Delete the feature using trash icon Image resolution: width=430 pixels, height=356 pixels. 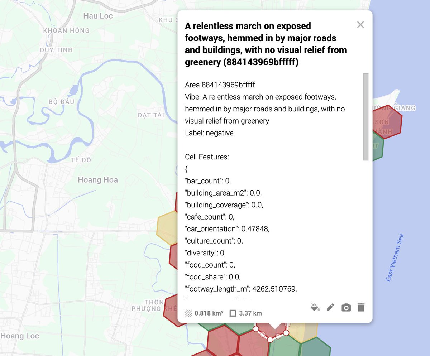point(361,307)
